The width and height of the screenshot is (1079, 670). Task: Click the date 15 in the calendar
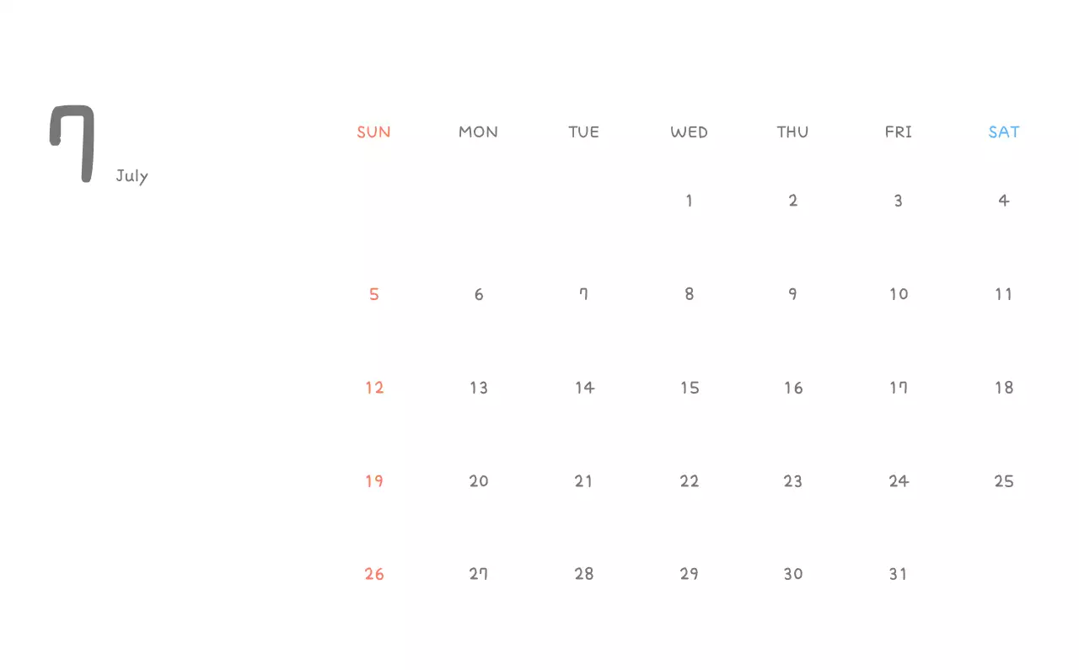[690, 388]
